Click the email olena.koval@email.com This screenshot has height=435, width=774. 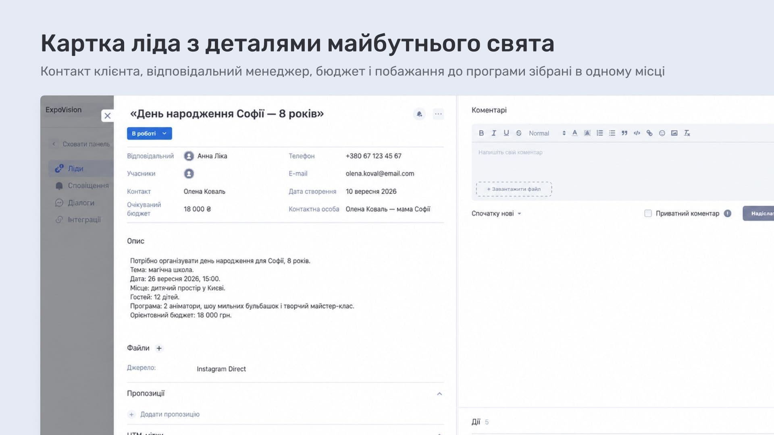point(380,174)
